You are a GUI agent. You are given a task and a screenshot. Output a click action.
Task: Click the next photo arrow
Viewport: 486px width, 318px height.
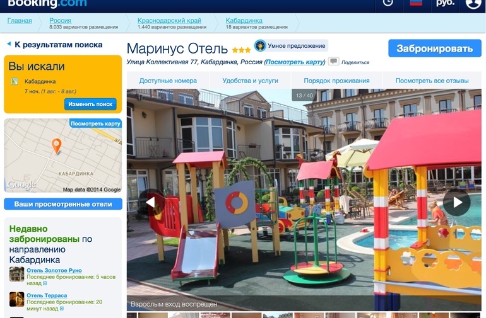coord(456,202)
